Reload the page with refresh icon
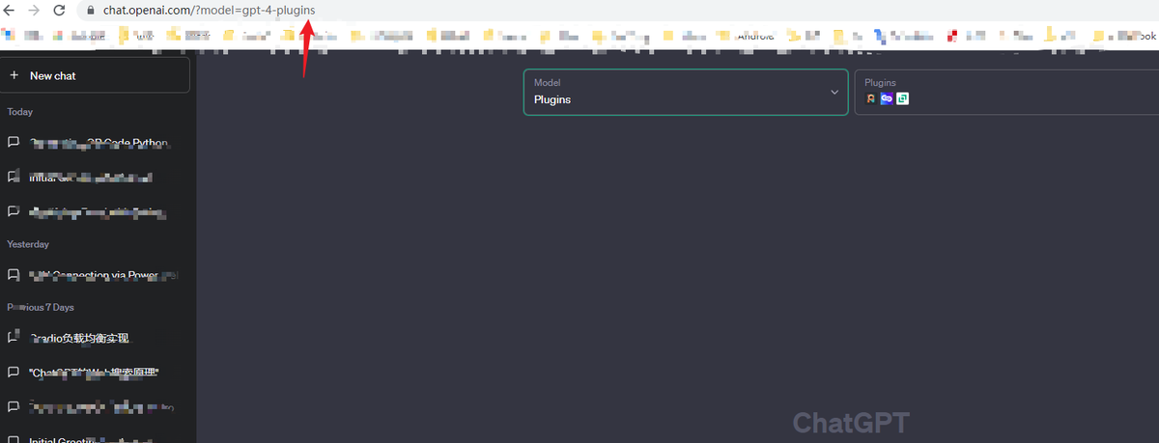1159x443 pixels. tap(59, 10)
